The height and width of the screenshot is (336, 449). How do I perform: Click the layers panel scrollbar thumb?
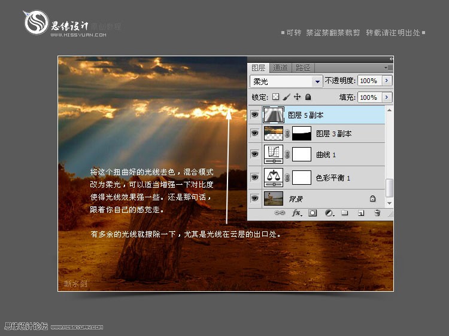(389, 188)
